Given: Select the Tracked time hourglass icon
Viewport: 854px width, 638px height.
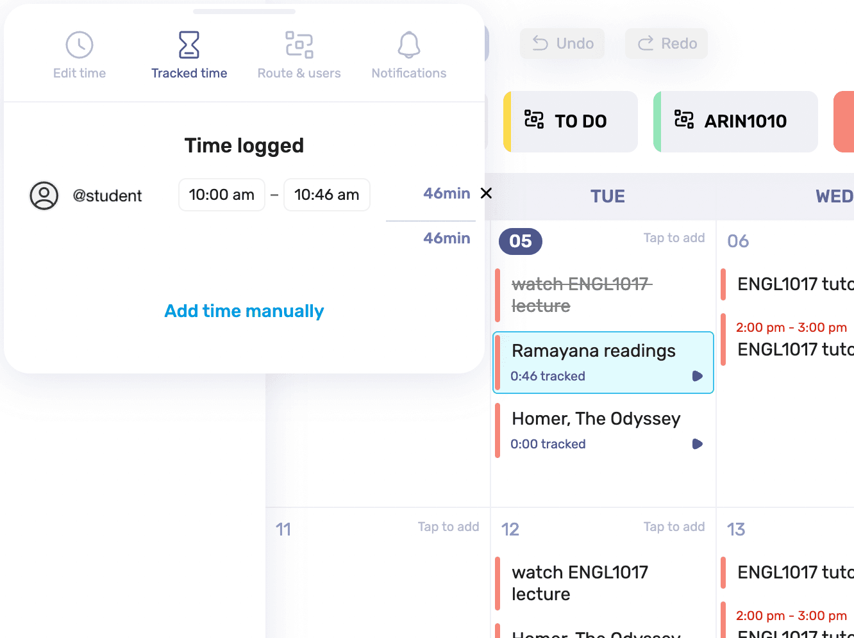Looking at the screenshot, I should [188, 44].
